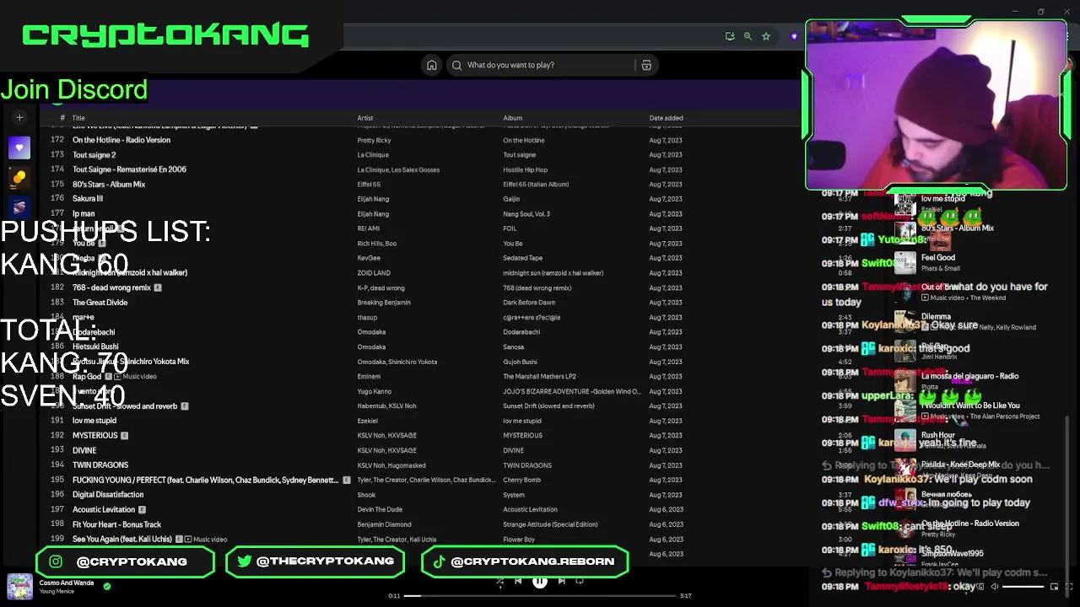Sort by the Artist column header
Screen dimensions: 1080x607
[364, 118]
